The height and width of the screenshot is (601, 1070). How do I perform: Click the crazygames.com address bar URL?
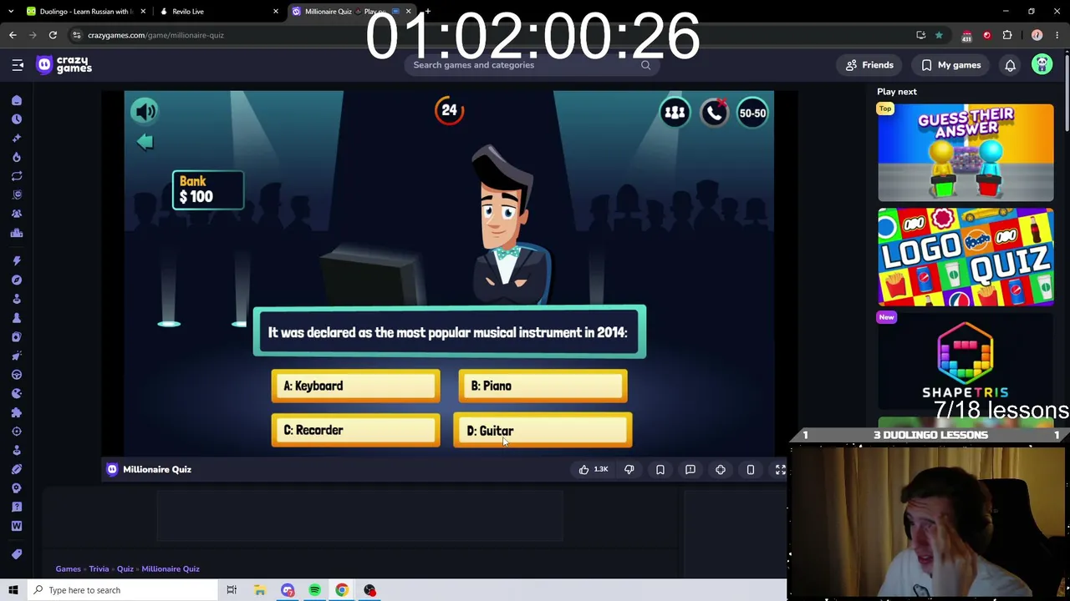[x=155, y=35]
